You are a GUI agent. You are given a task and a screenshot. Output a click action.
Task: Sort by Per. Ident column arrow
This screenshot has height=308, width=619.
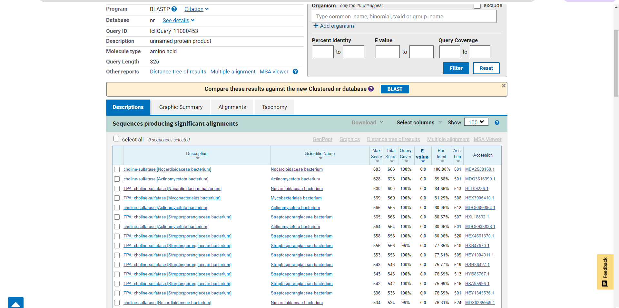tap(442, 161)
